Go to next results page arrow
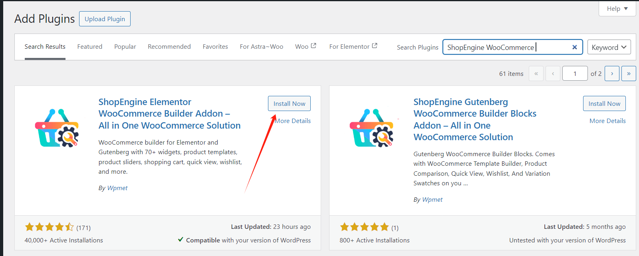The height and width of the screenshot is (256, 639). pyautogui.click(x=612, y=73)
